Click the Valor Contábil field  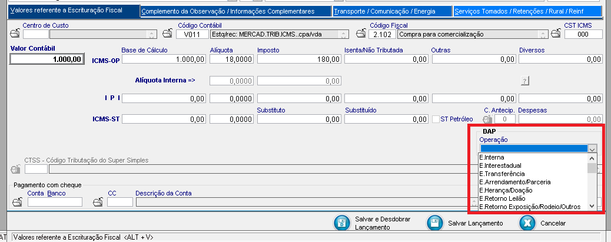coord(47,59)
